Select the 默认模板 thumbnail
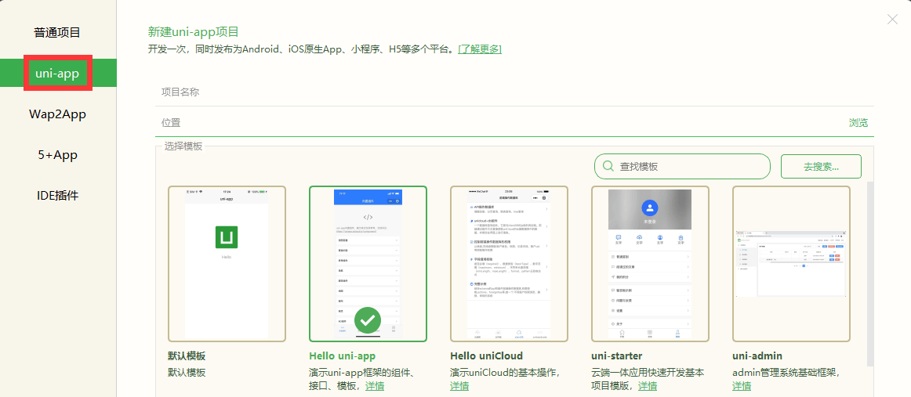The image size is (911, 397). tap(227, 264)
